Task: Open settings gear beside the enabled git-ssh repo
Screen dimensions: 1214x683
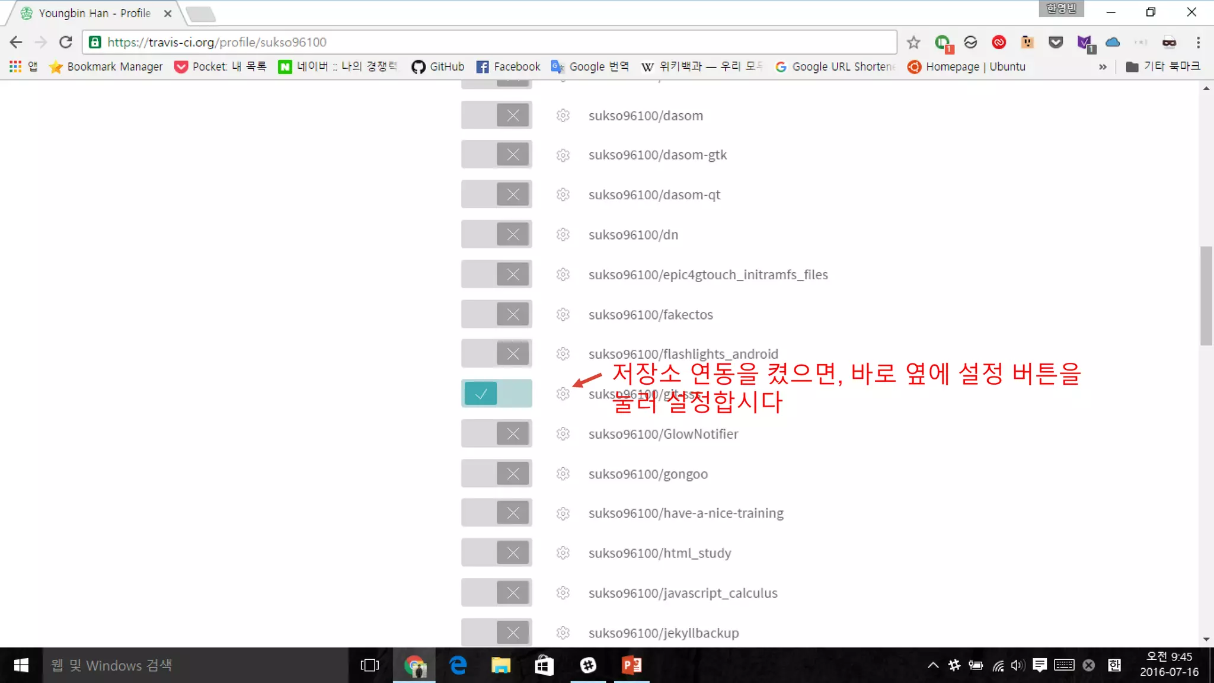Action: point(563,394)
